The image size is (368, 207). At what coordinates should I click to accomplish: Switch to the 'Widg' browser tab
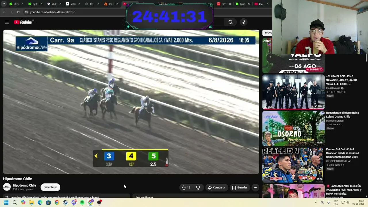coord(54,4)
